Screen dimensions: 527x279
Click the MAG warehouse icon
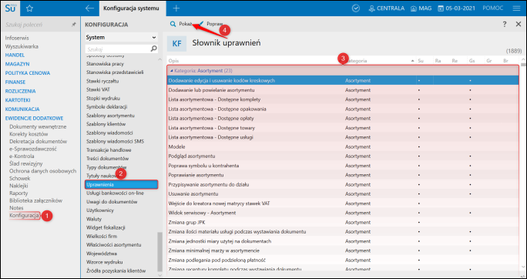(414, 8)
